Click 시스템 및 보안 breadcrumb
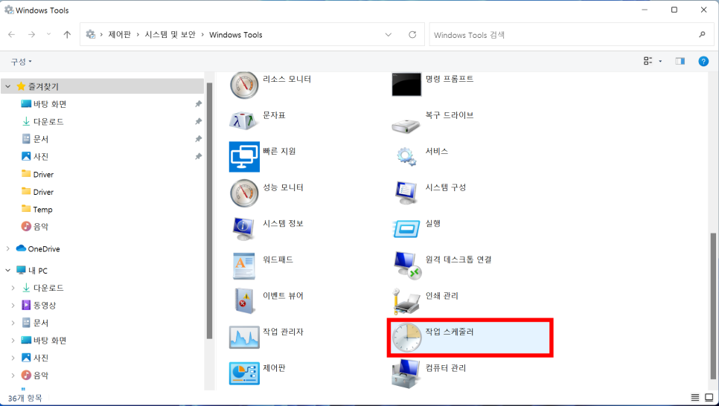 click(x=170, y=35)
